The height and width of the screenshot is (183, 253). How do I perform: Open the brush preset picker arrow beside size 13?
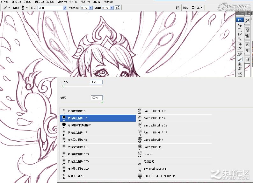[27, 8]
